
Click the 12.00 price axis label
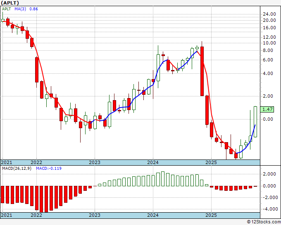[x=269, y=37]
